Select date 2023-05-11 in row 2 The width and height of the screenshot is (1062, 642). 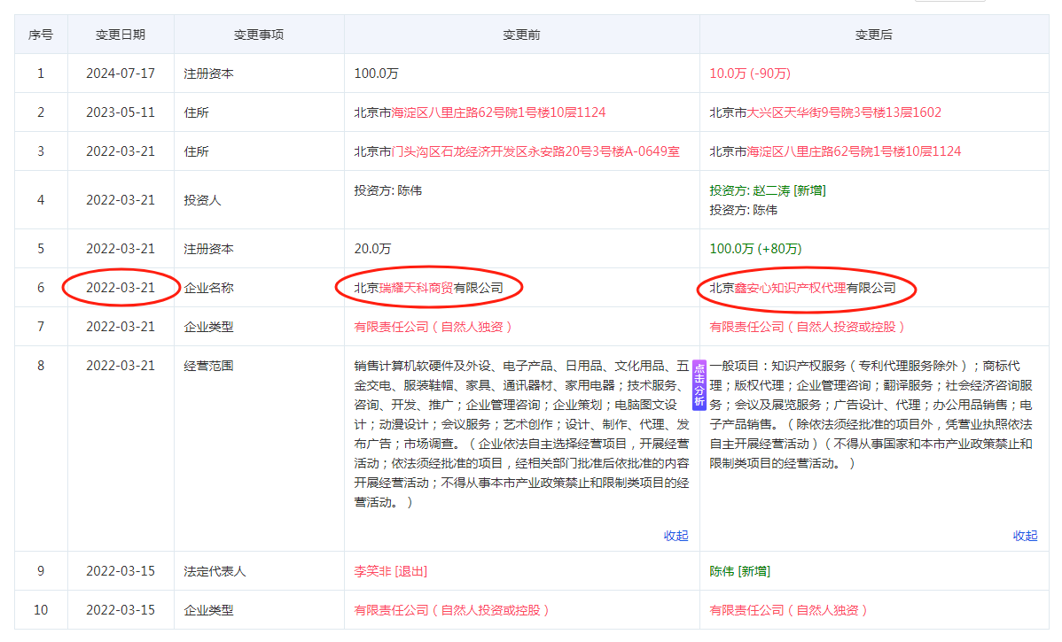121,112
